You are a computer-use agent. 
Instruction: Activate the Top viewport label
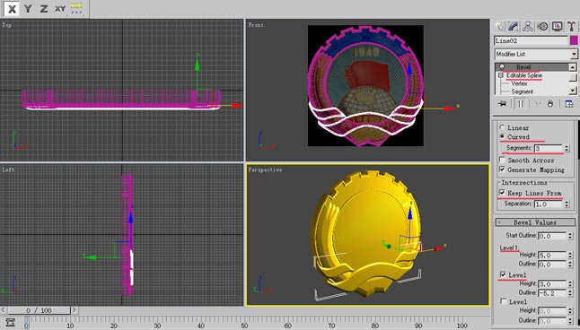click(6, 25)
